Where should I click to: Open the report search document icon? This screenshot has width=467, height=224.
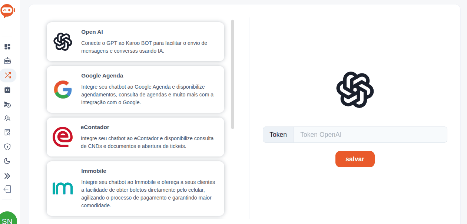pyautogui.click(x=7, y=132)
